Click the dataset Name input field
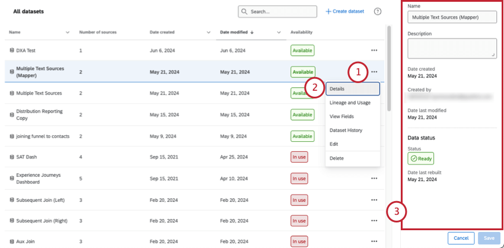504x248 pixels. coord(452,17)
